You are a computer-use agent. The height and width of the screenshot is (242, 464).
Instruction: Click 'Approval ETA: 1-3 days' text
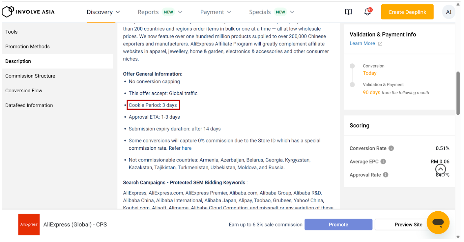[x=154, y=117]
